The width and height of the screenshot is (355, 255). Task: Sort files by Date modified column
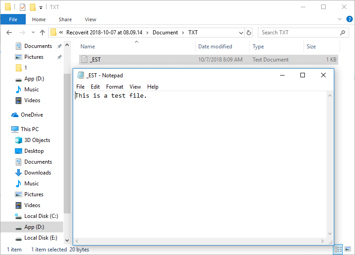[x=223, y=46]
